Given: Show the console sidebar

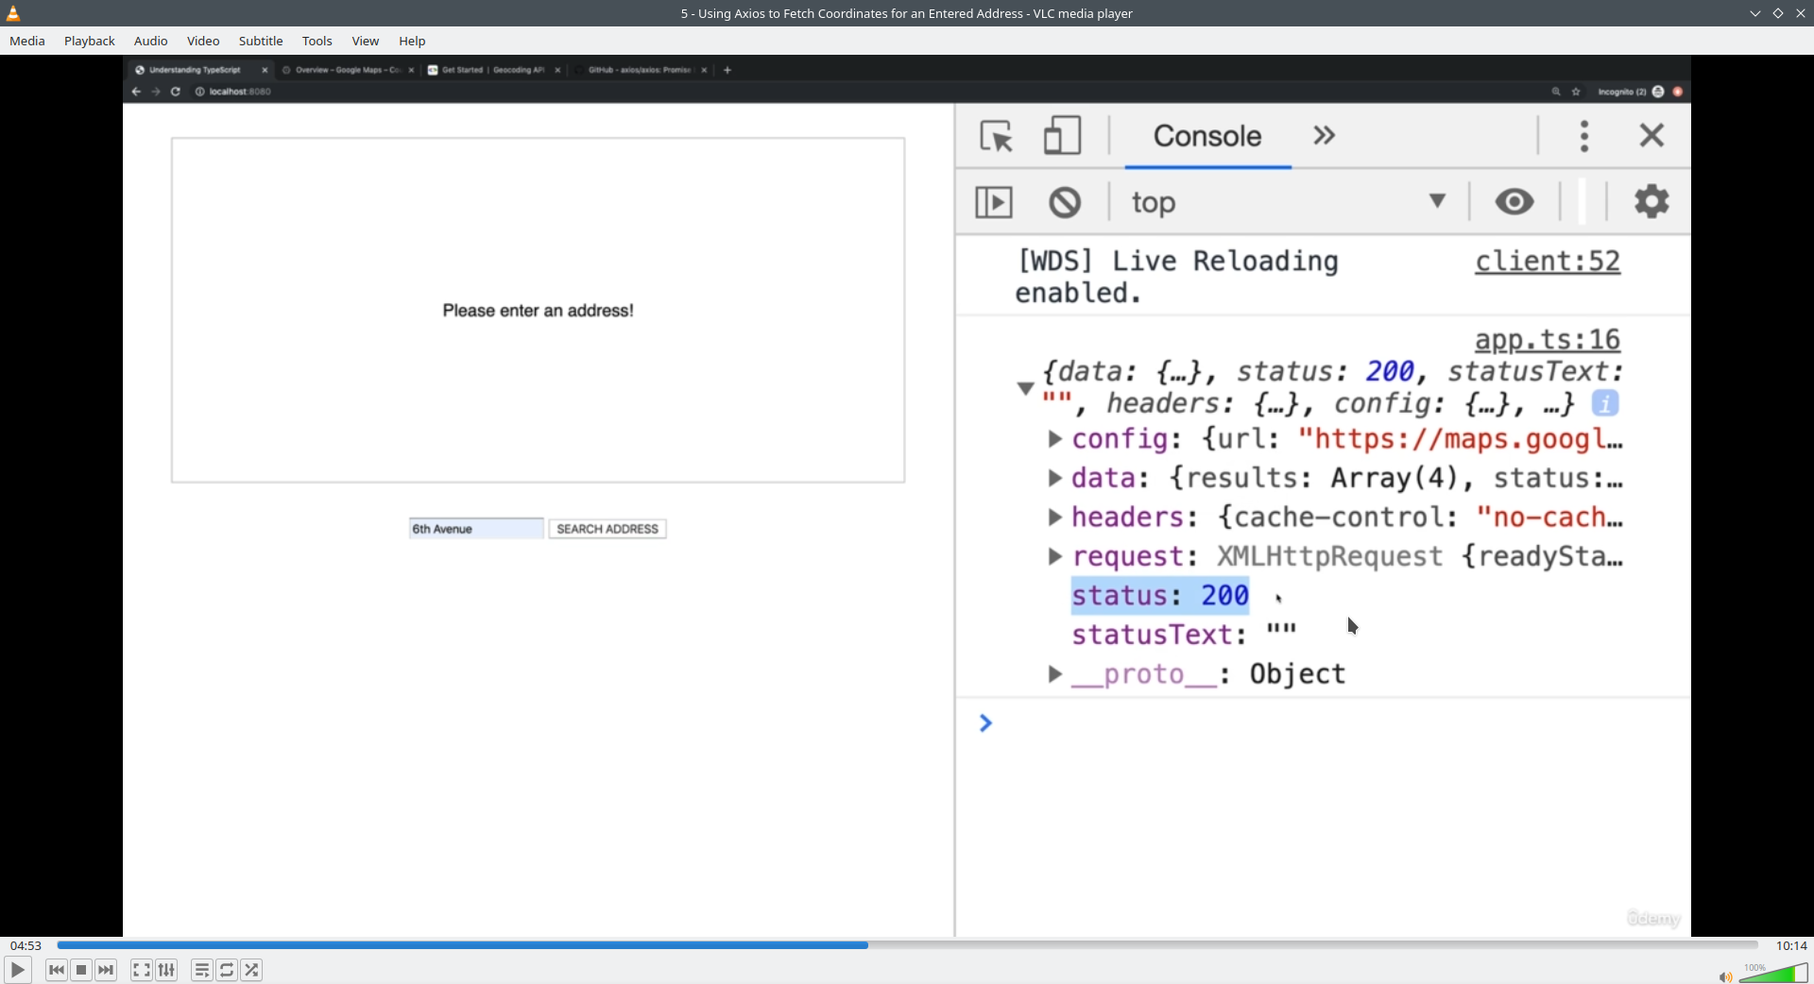Looking at the screenshot, I should pyautogui.click(x=994, y=202).
